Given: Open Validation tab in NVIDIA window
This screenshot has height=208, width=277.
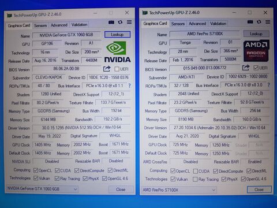Looking at the screenshot, I should tap(79, 25).
